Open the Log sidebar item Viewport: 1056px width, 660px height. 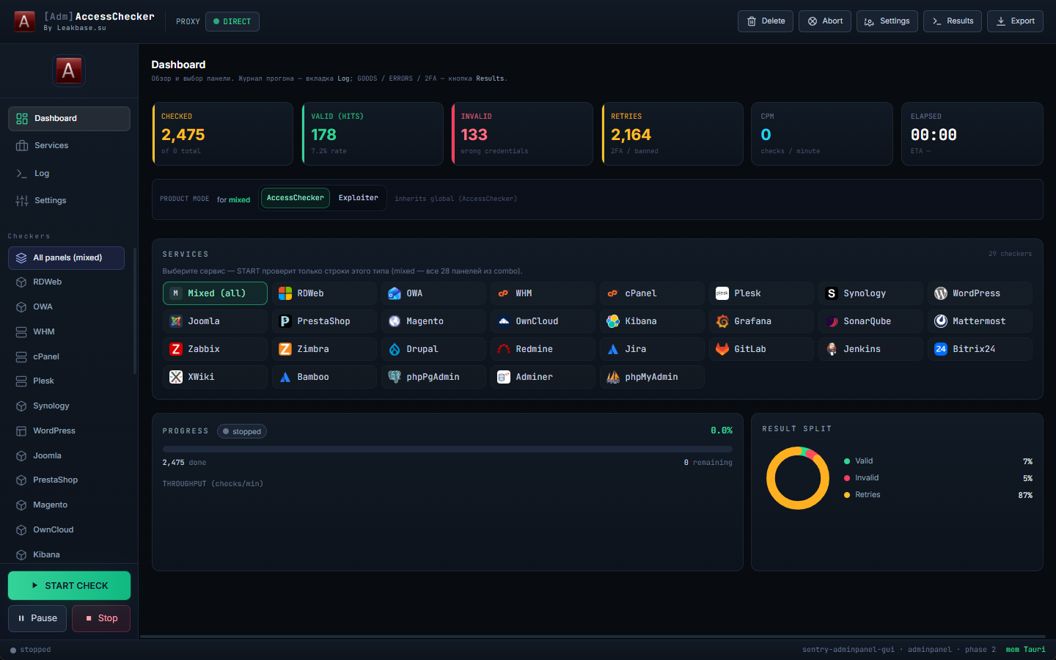69,174
